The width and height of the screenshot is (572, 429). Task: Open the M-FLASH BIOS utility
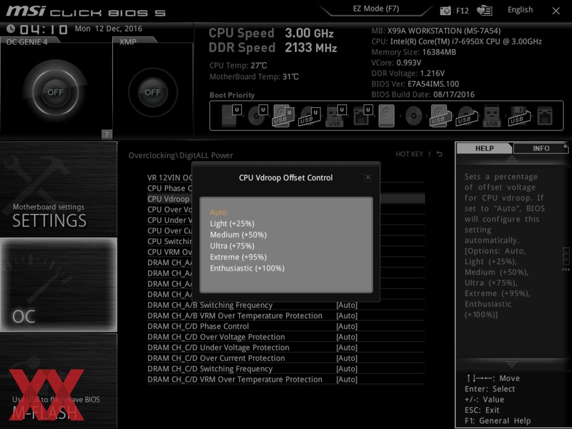[58, 381]
